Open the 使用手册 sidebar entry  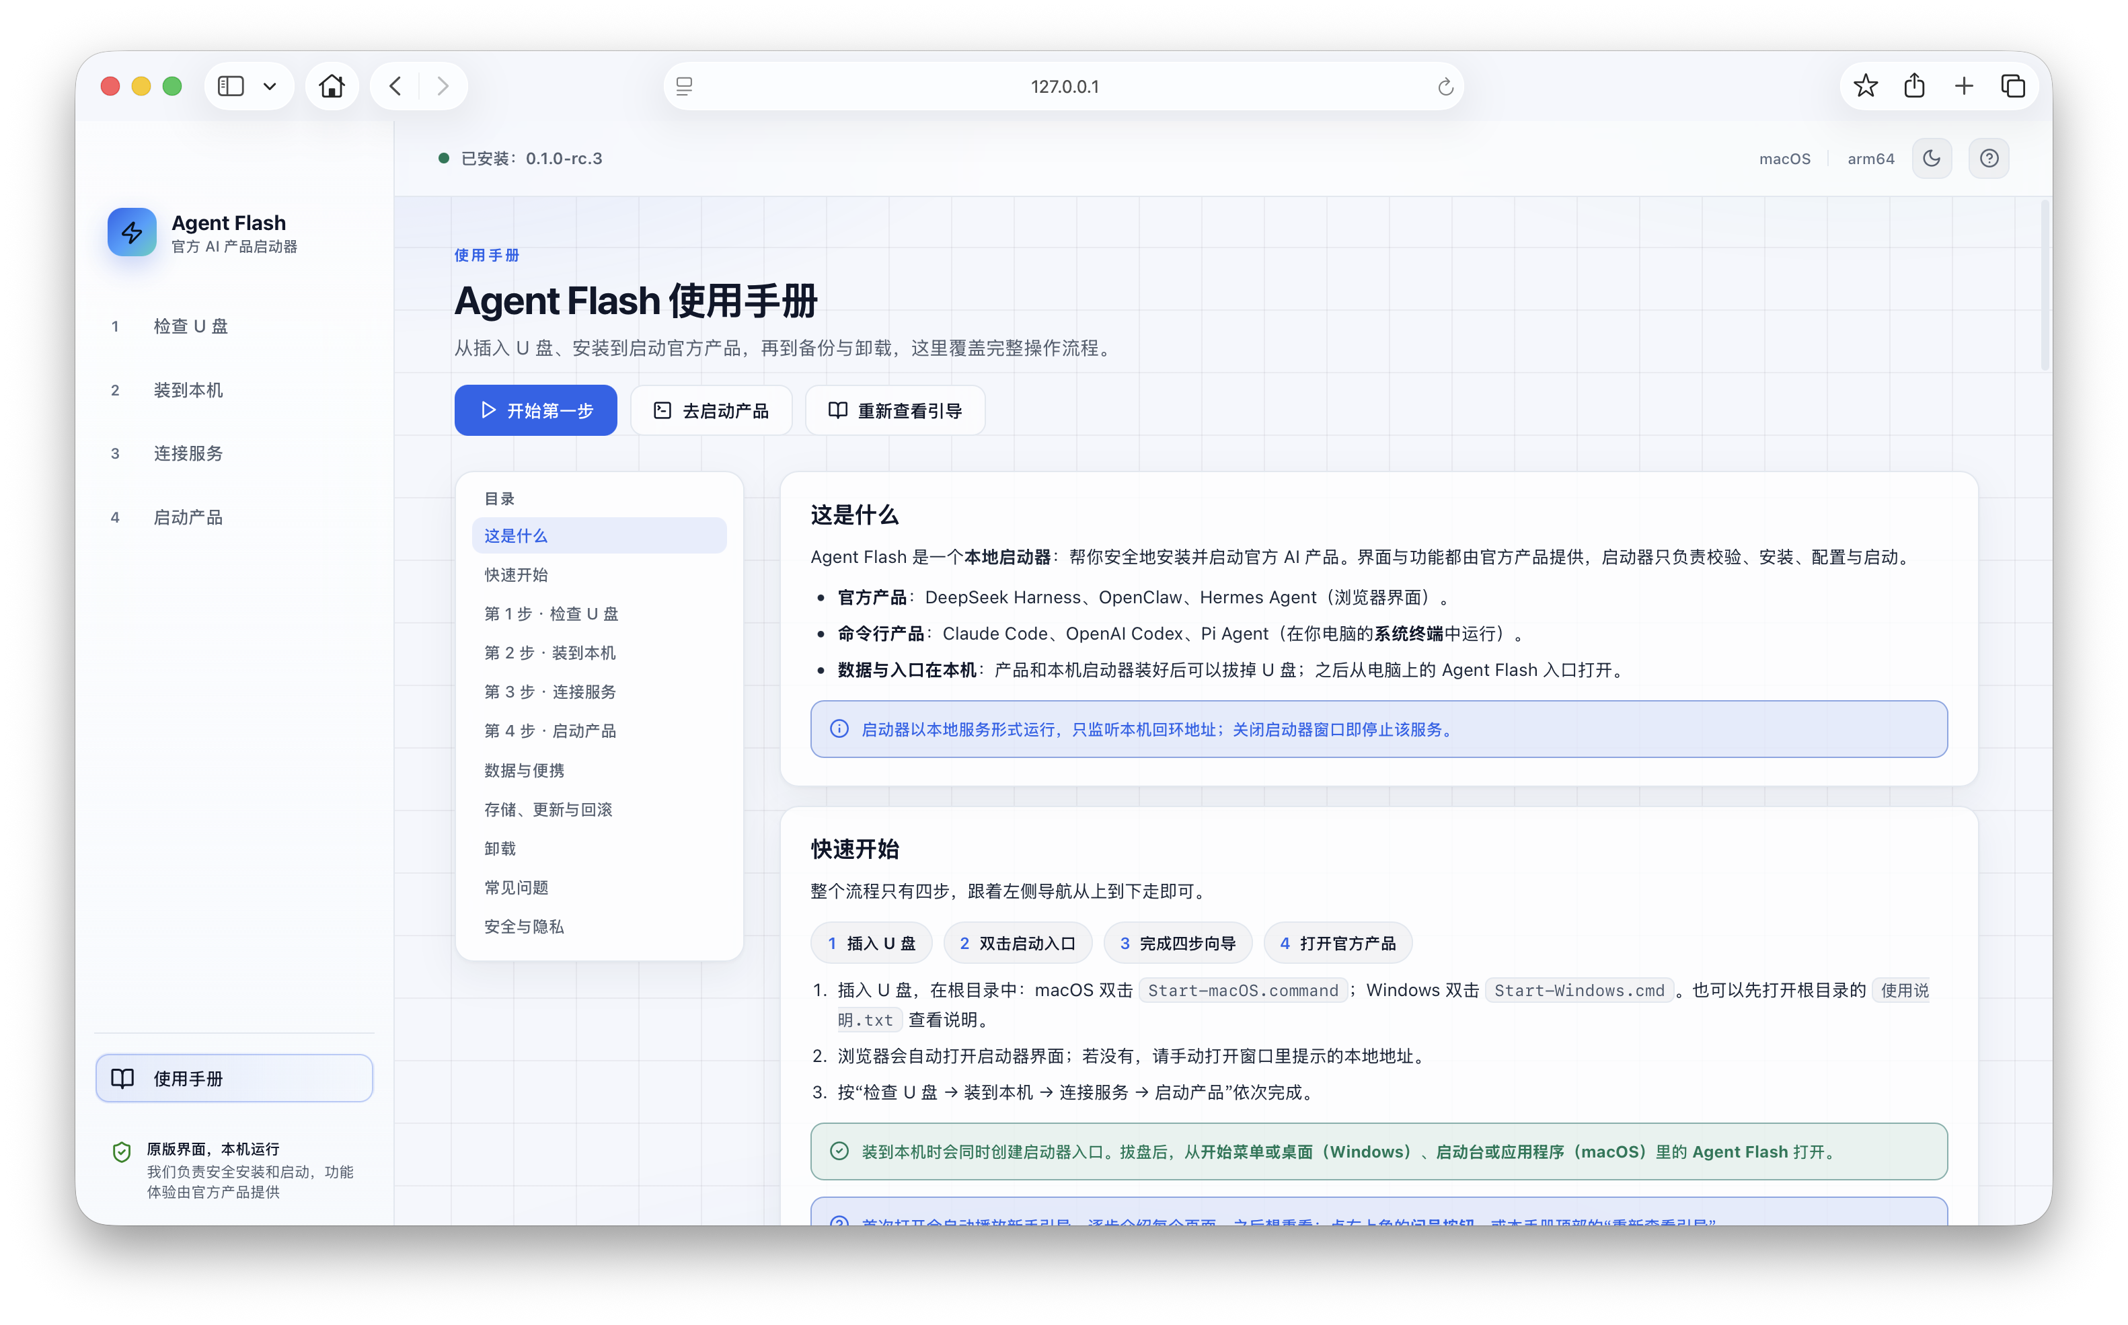tap(235, 1078)
